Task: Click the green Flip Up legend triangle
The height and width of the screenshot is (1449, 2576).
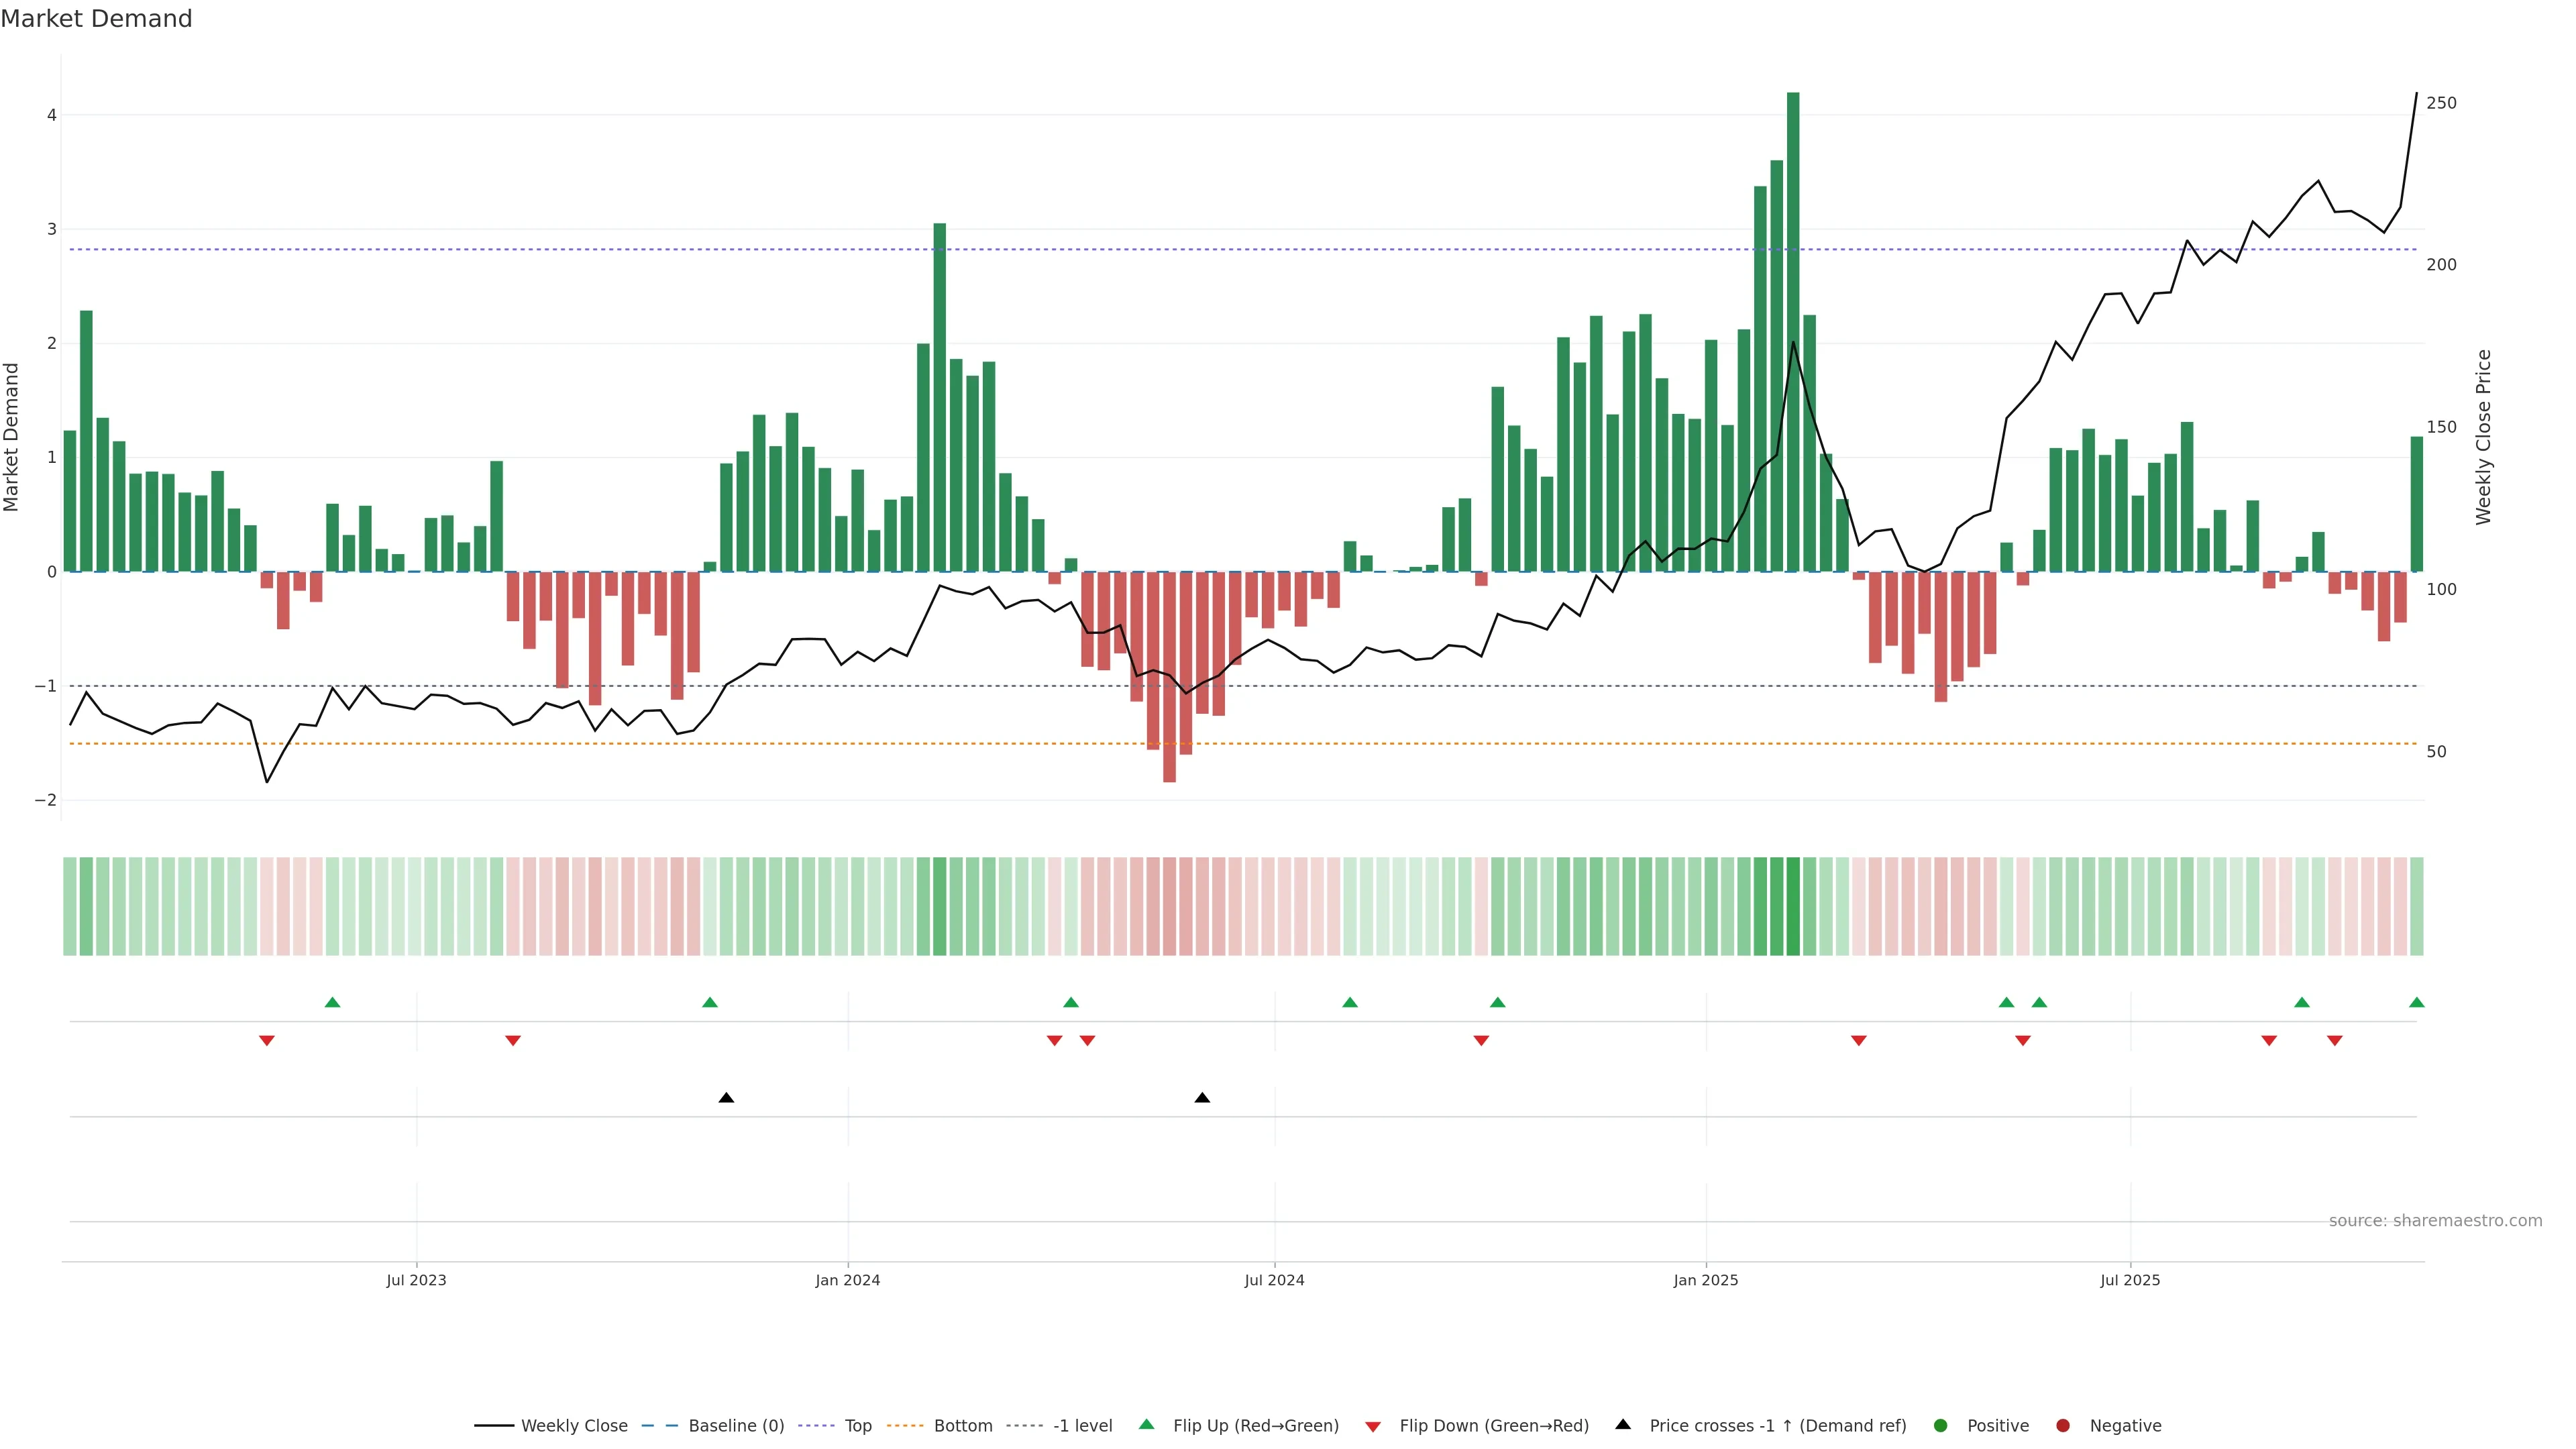Action: pos(1147,1424)
